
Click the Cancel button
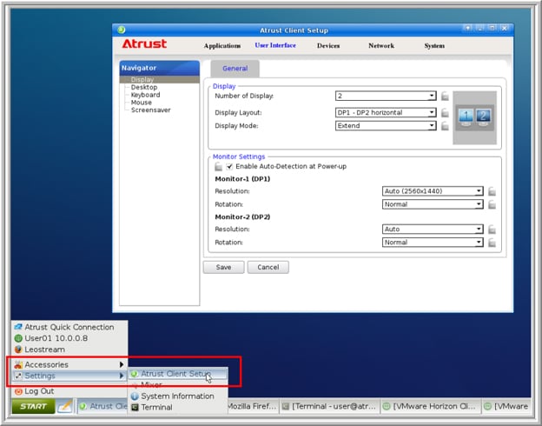click(268, 267)
